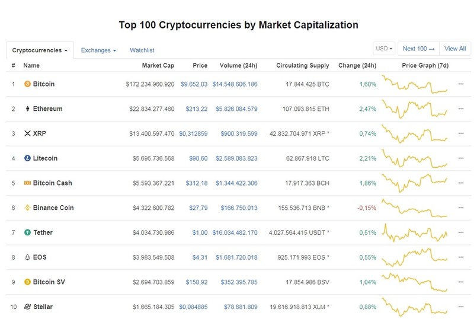Sort by Change (24h) column header
The image size is (474, 319).
point(357,65)
